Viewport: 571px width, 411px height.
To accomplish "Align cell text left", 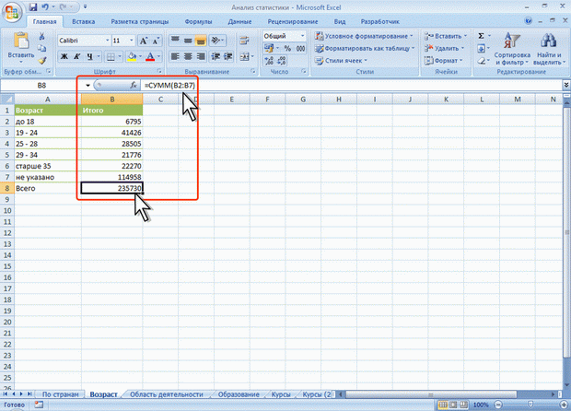I will pos(175,56).
